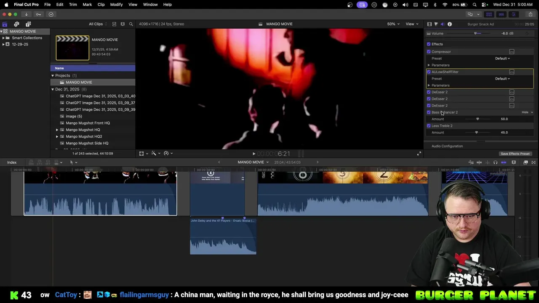Open background tasks checkmark button
The width and height of the screenshot is (539, 303).
coord(51,14)
